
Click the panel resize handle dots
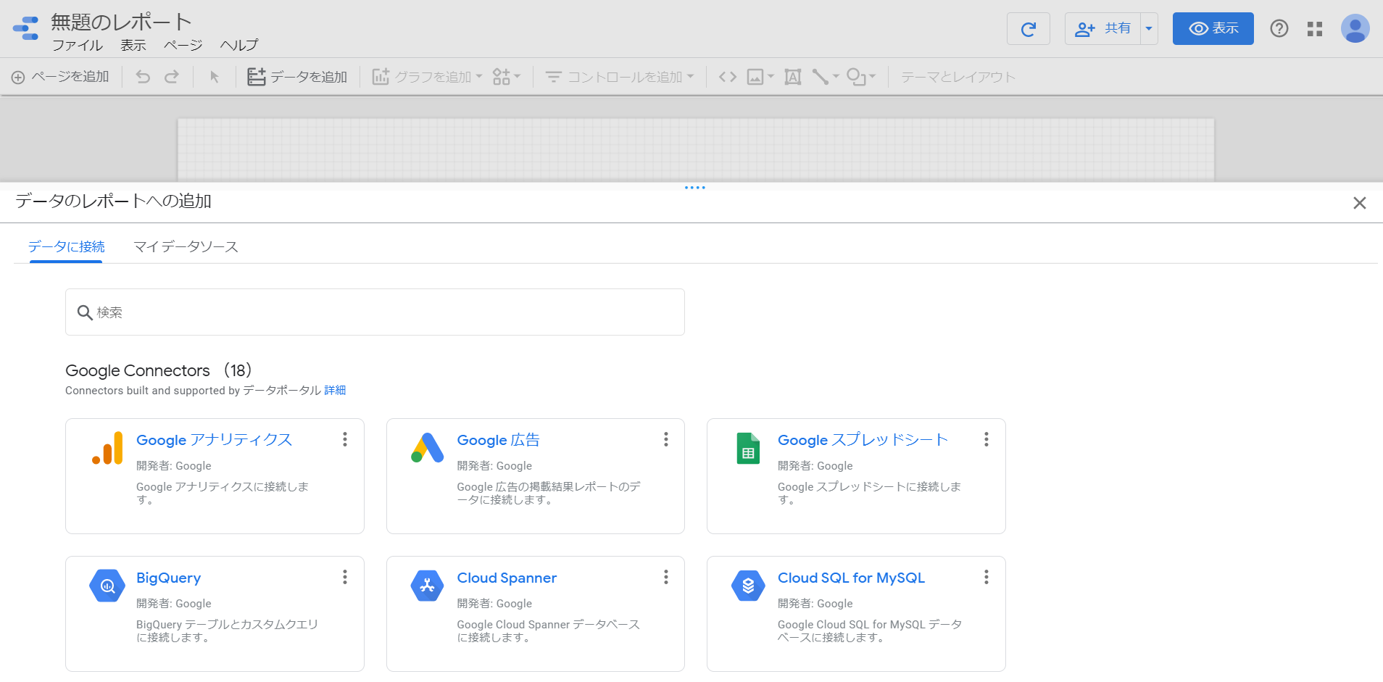[x=695, y=188]
